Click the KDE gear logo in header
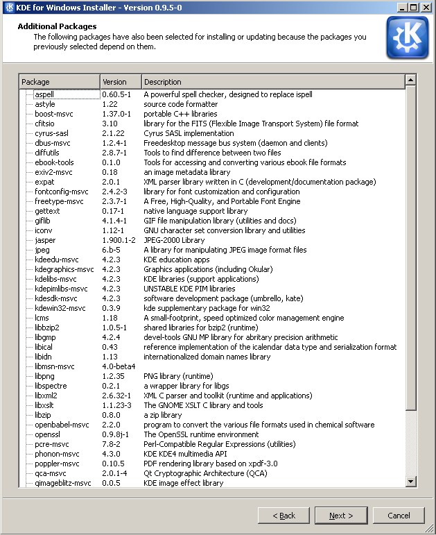 coord(407,39)
